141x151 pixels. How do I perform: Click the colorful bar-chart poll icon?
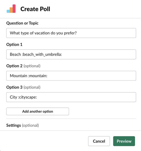(11, 9)
